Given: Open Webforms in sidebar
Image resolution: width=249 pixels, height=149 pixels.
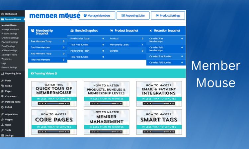Looking at the screenshot, I should (6, 59).
